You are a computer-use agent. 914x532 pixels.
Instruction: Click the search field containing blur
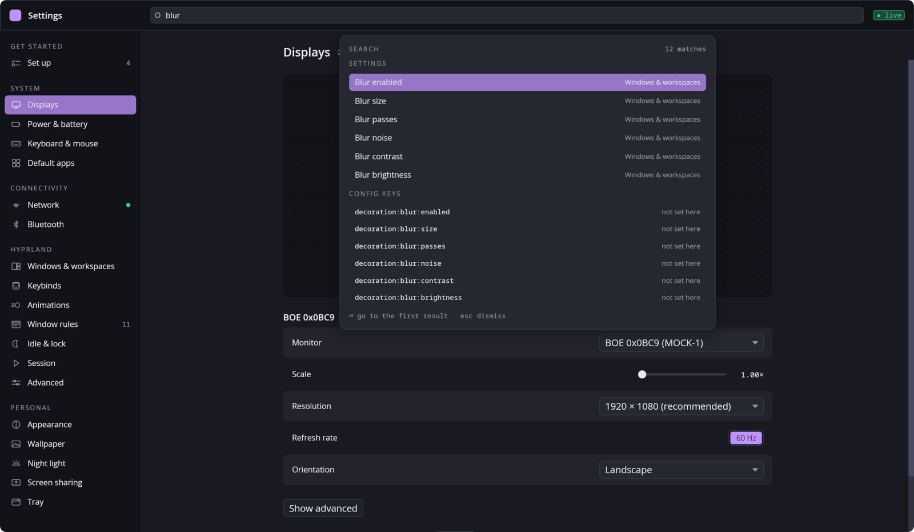click(507, 15)
